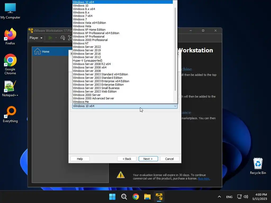
Task: Open the My Computer desktop icon
Action: (x=10, y=11)
